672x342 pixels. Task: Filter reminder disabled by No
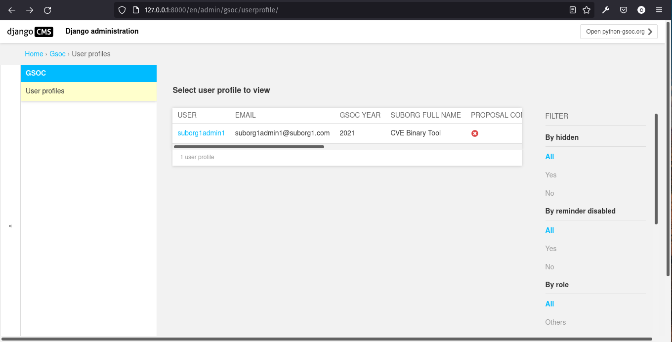pos(549,266)
